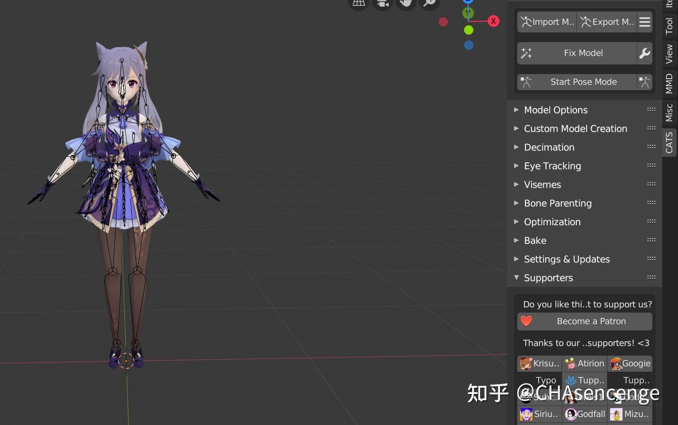Screen dimensions: 678x425
Task: Open the wrench icon beside Fix Model
Action: pos(644,53)
